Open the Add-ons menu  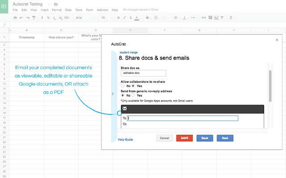102,10
